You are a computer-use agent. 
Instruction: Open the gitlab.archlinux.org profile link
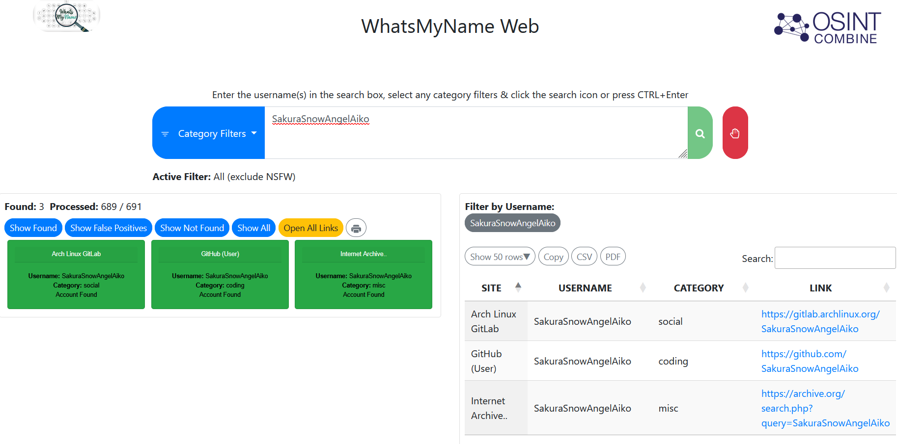[820, 321]
